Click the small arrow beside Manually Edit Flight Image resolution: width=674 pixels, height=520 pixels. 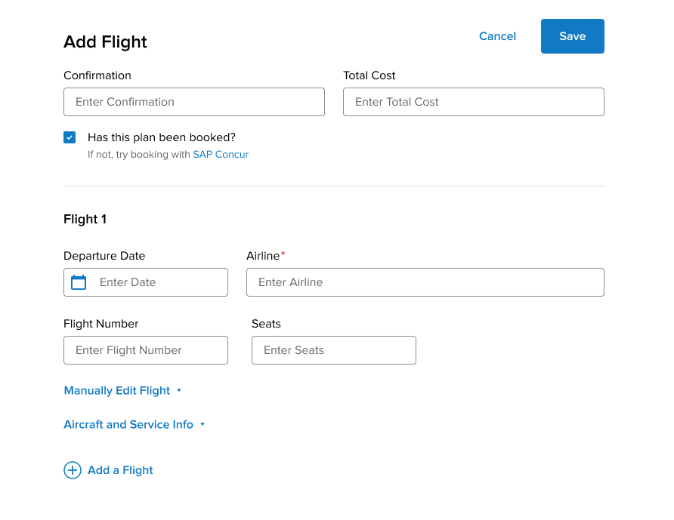click(x=179, y=391)
